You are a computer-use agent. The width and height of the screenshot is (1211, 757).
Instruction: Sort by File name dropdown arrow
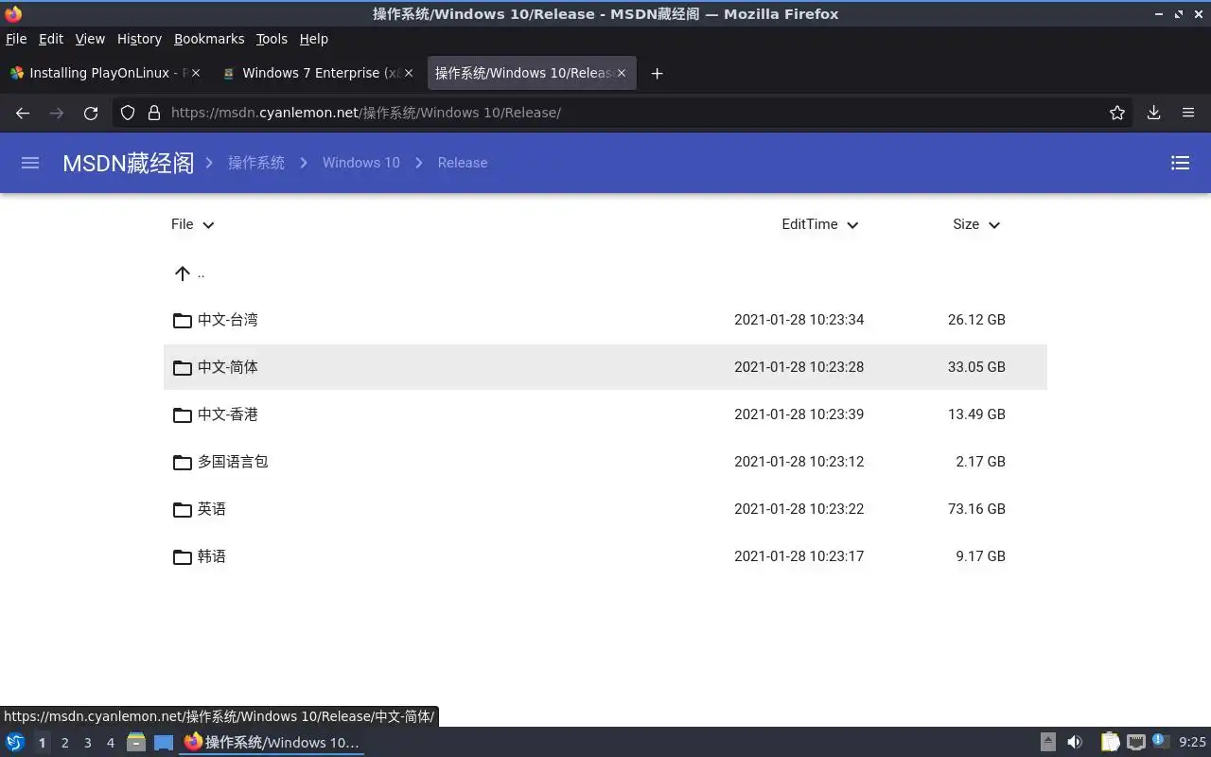(208, 225)
